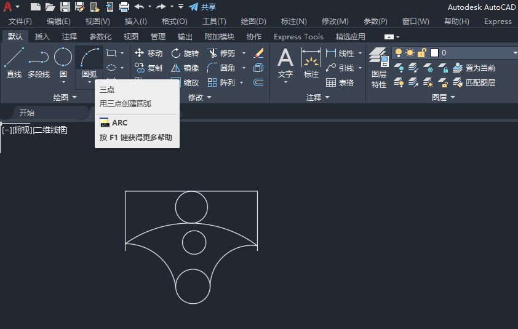Screen dimensions: 518x329
Task: Click the Erase eraser icon
Action: [x=258, y=53]
